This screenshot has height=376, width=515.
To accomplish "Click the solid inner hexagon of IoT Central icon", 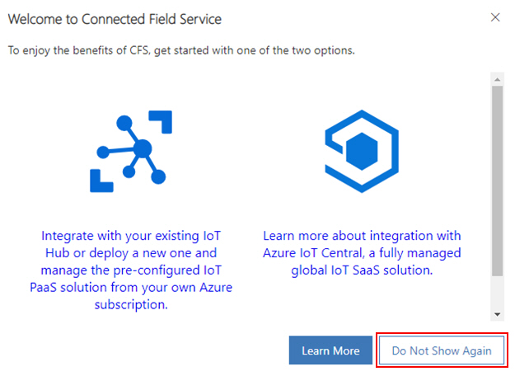I will coord(362,152).
